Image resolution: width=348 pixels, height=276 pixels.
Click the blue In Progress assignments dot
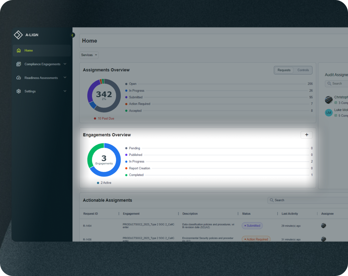(126, 90)
